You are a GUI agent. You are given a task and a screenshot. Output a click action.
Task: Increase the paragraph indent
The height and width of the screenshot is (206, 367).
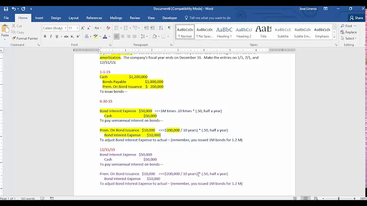(152, 28)
